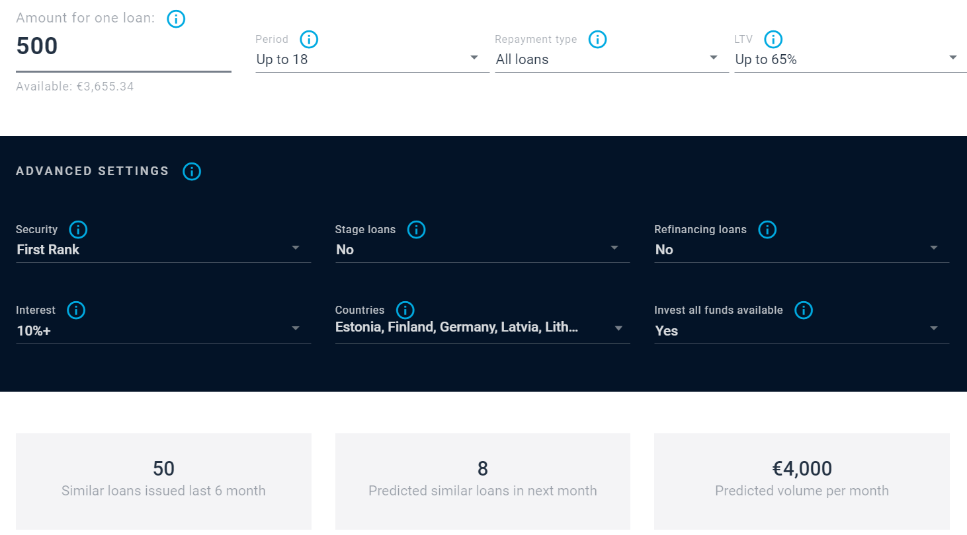
Task: Click the Countries info icon
Action: pos(404,310)
